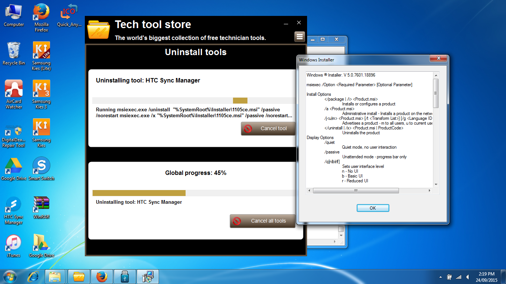Screen dimensions: 506x284
Task: Select the Samsung Kies desktop icon
Action: click(x=41, y=133)
